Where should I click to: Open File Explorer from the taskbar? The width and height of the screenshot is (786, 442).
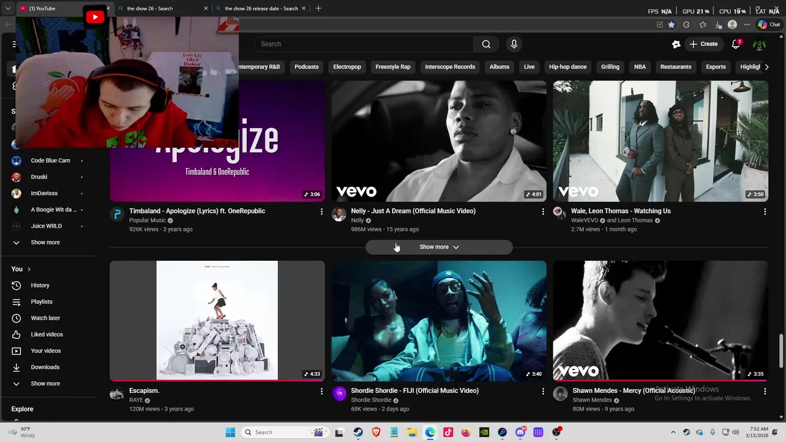point(412,432)
